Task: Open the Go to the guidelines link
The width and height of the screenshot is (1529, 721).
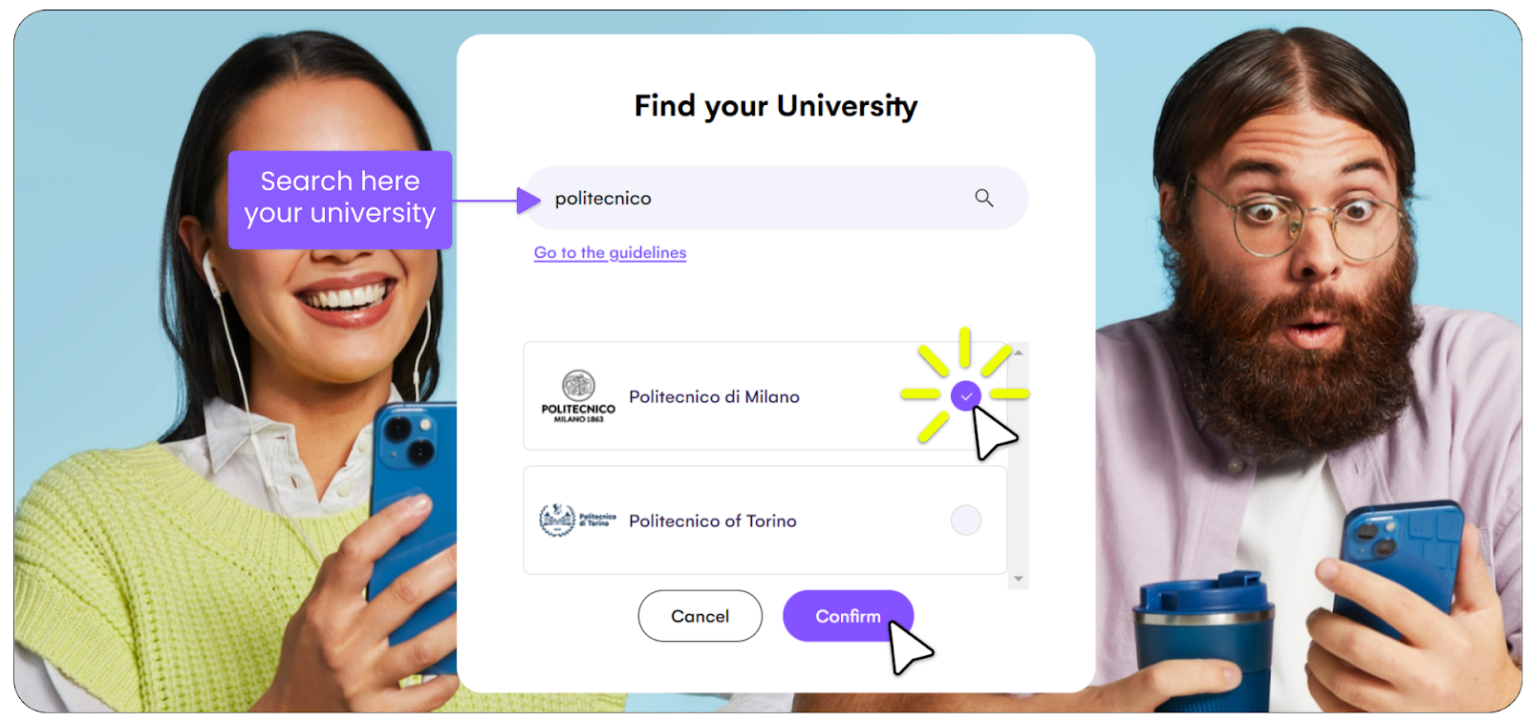Action: pos(610,252)
